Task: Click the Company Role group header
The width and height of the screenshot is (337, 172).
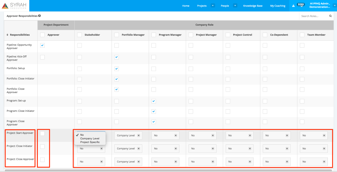Action: (204, 25)
